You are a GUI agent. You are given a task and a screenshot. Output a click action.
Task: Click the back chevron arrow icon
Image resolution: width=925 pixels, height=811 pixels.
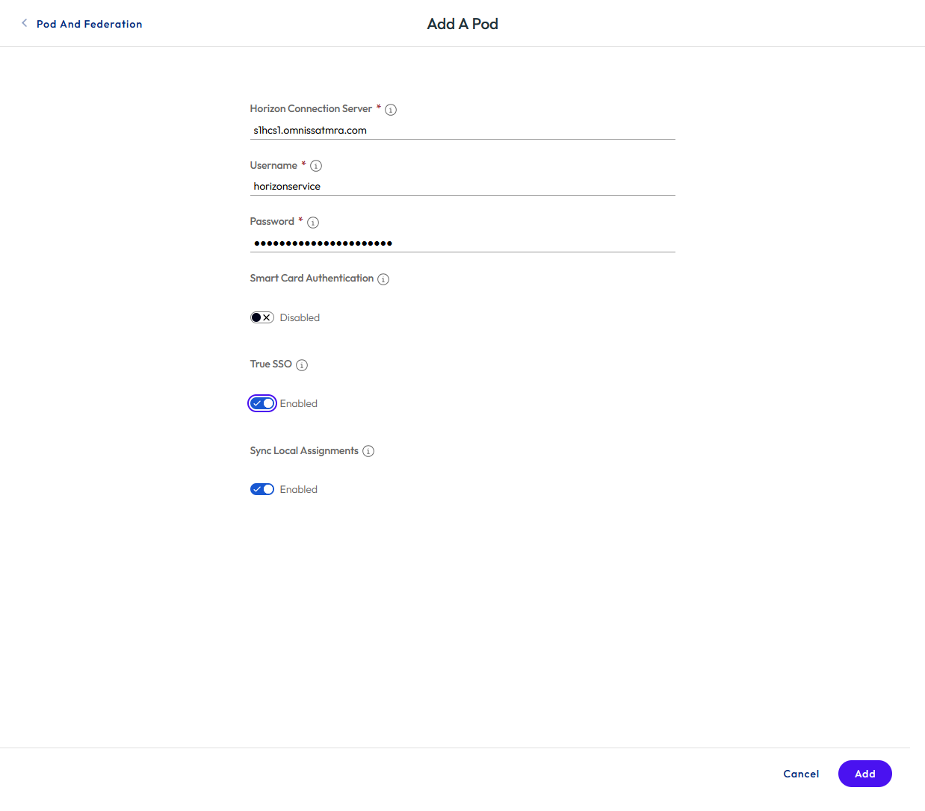pos(25,23)
